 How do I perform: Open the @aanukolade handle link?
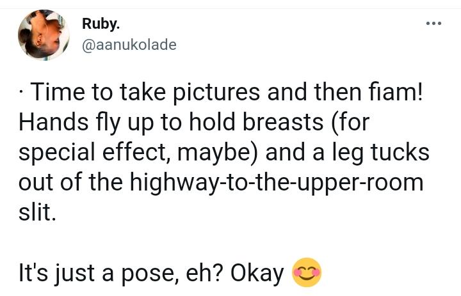tap(129, 44)
